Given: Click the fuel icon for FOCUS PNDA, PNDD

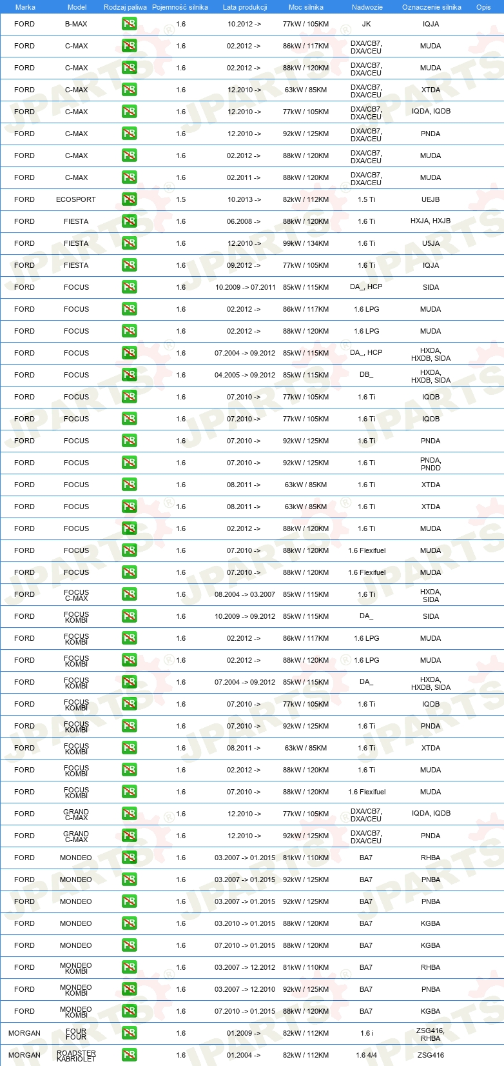Looking at the screenshot, I should (x=129, y=463).
